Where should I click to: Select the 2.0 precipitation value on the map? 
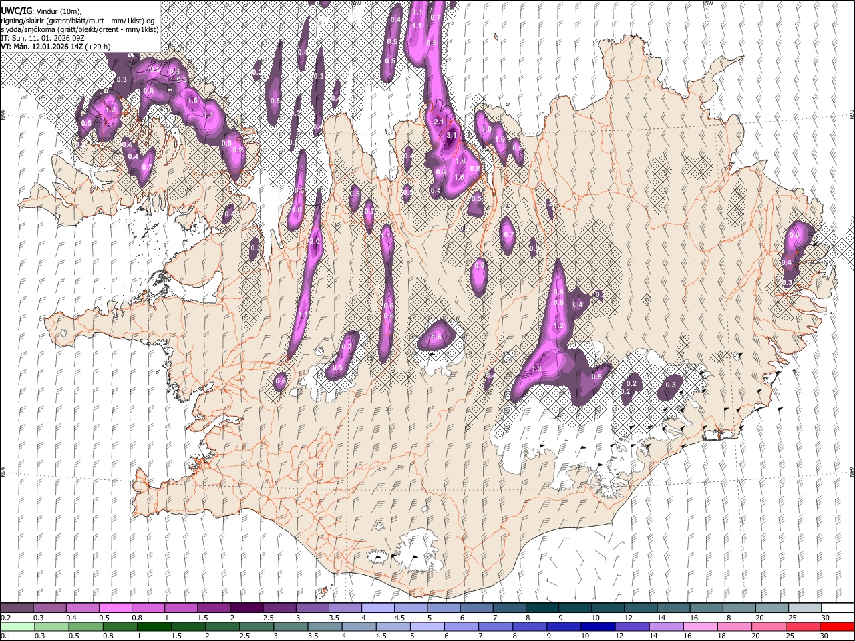[316, 241]
